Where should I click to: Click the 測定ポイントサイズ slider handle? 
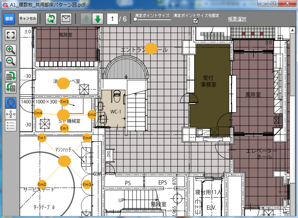pyautogui.click(x=135, y=19)
